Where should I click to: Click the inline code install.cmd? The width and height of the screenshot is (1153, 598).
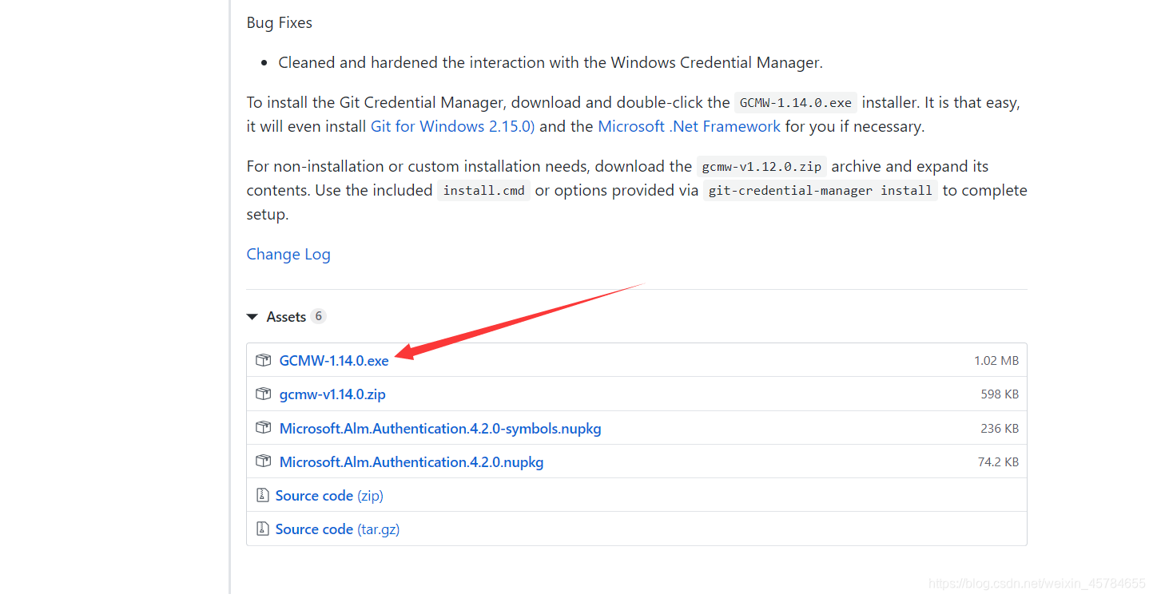(483, 190)
